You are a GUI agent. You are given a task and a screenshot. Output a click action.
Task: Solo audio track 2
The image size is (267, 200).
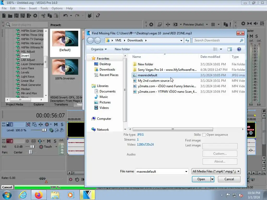tap(55, 141)
